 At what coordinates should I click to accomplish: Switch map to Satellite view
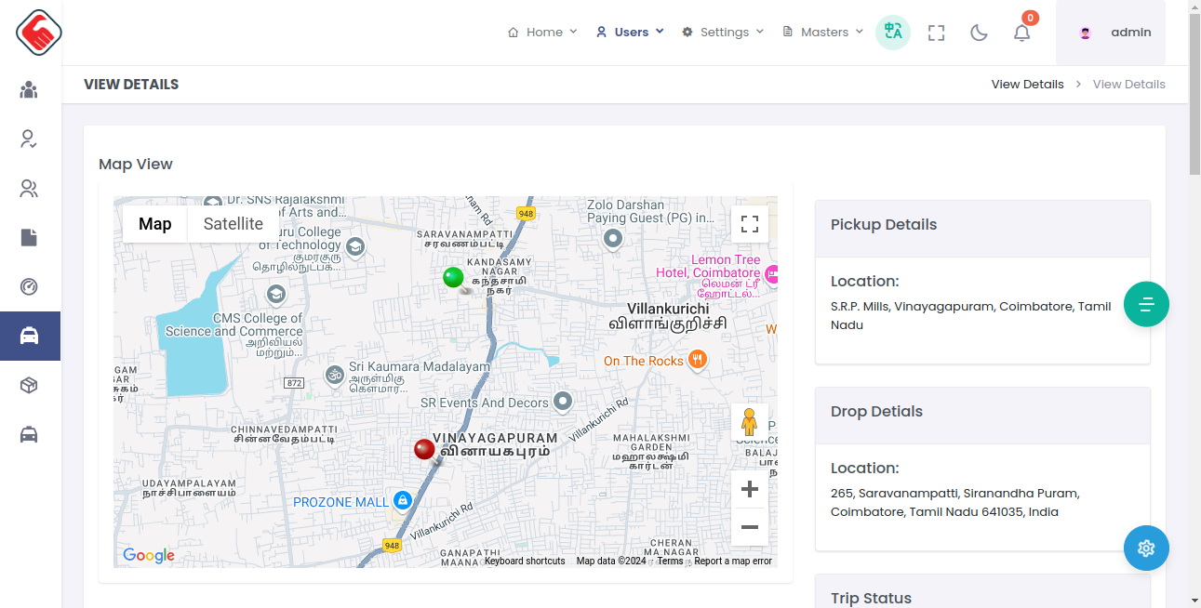click(x=233, y=224)
